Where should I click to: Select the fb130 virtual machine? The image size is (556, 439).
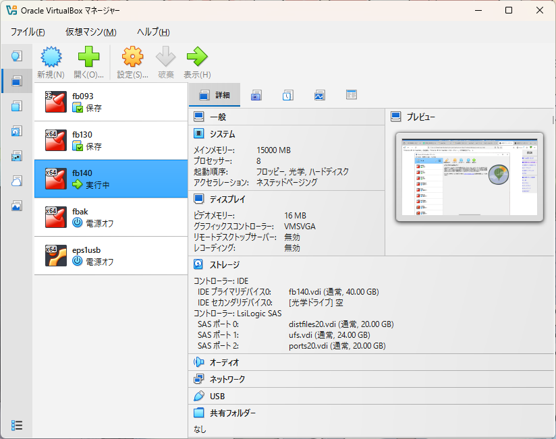111,140
